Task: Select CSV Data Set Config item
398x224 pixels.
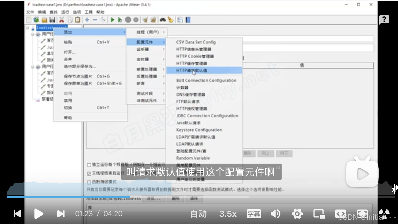Action: (204, 42)
